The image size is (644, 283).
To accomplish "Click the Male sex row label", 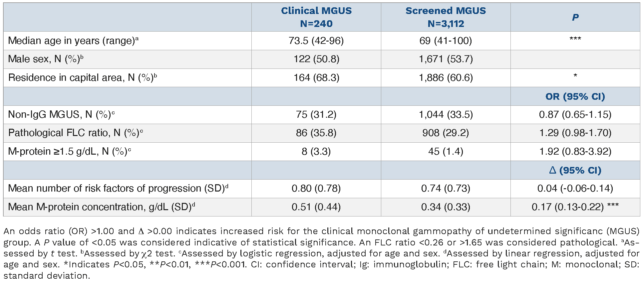I will [46, 59].
